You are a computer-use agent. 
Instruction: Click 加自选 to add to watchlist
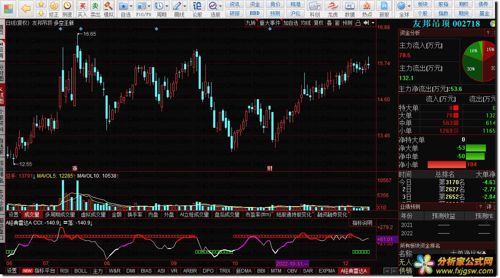pos(291,23)
